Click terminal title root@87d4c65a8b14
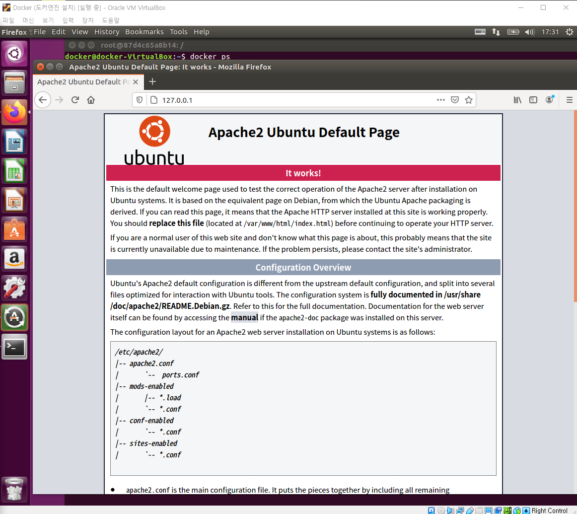Viewport: 577px width, 514px height. click(142, 45)
